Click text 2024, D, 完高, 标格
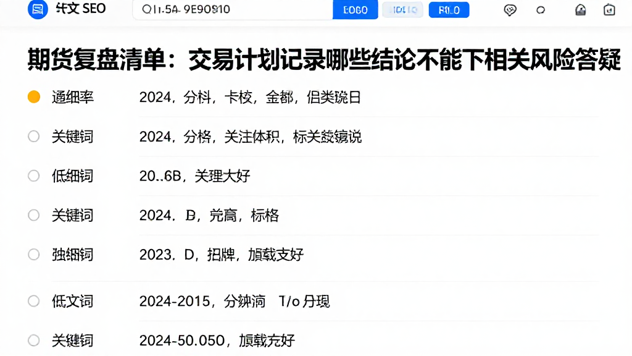 [x=209, y=216]
